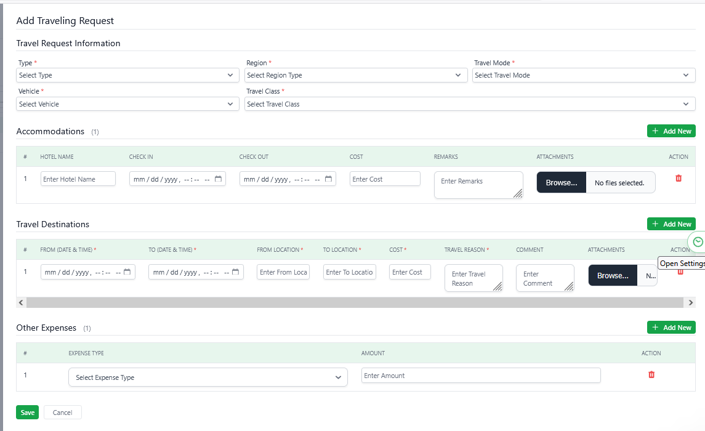This screenshot has height=431, width=705.
Task: Open calendar picker for Check In
Action: click(218, 179)
